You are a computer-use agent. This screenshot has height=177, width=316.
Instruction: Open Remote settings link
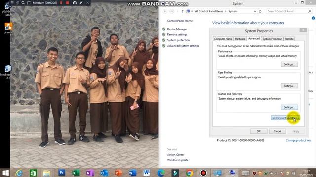tap(177, 35)
